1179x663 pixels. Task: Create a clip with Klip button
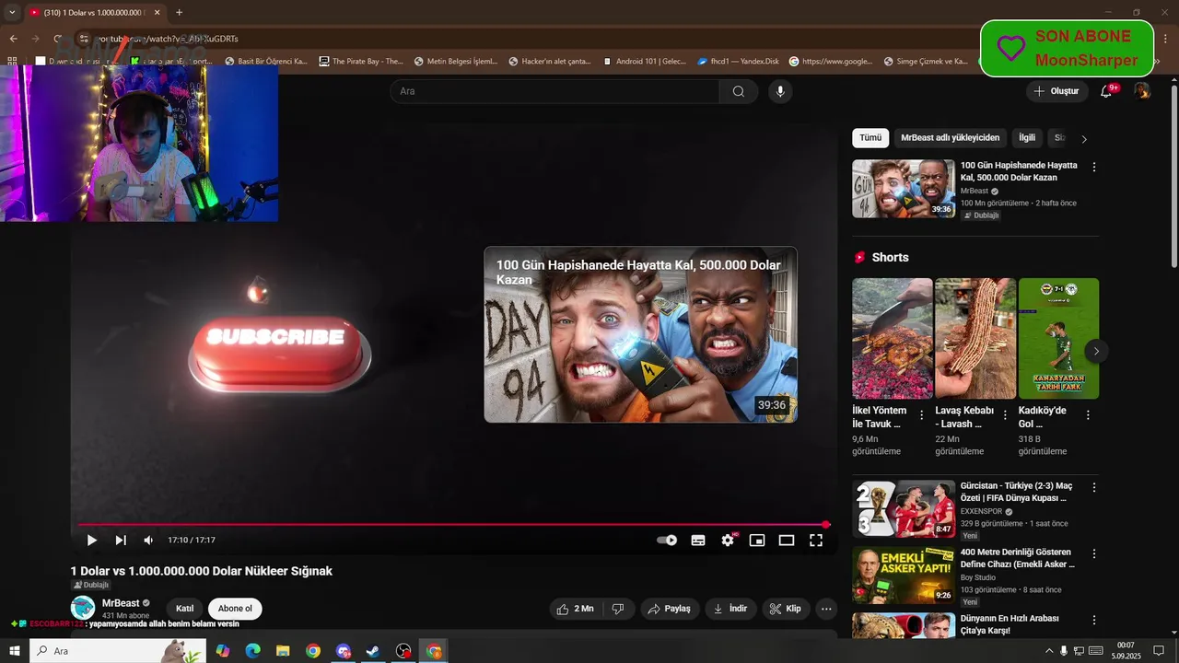[786, 609]
